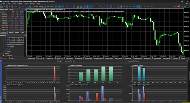Screen dimensions: 190x103
Task: Select the horizontal line drawing tool
Action: pyautogui.click(x=101, y=6)
